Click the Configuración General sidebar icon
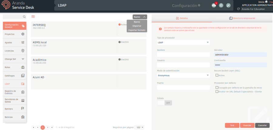This screenshot has height=130, width=273. pos(23,26)
